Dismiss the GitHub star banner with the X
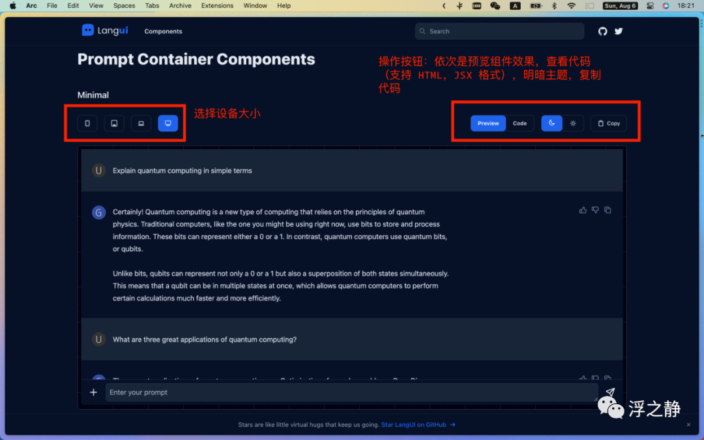The image size is (704, 440). click(x=688, y=424)
